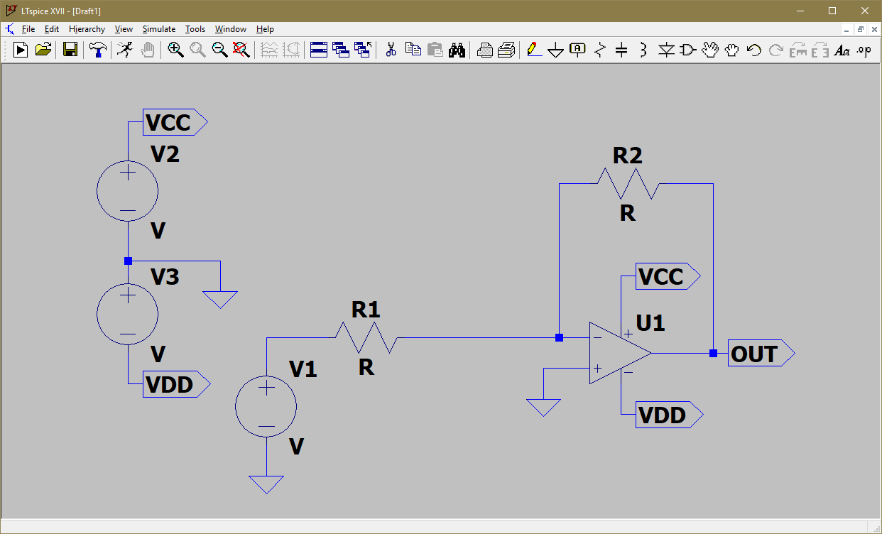Click the U1 op-amp symbol
This screenshot has height=534, width=882.
click(618, 353)
